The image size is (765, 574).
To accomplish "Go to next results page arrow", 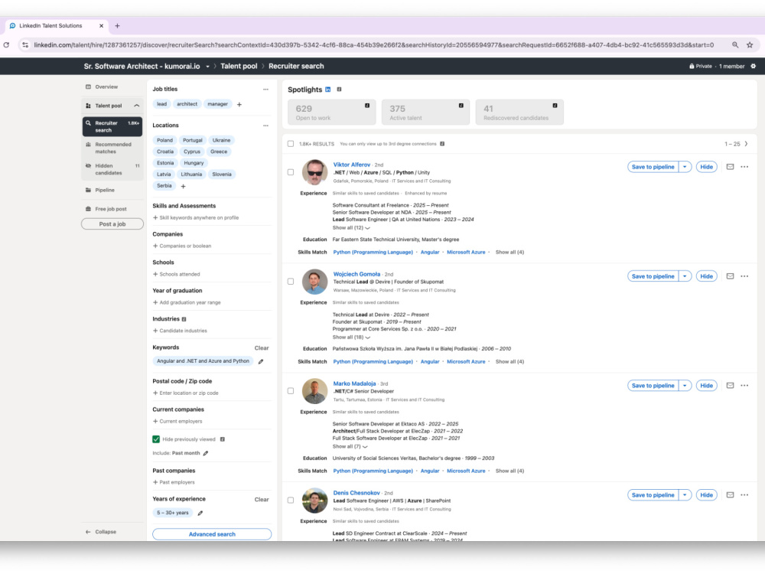I will [x=746, y=144].
